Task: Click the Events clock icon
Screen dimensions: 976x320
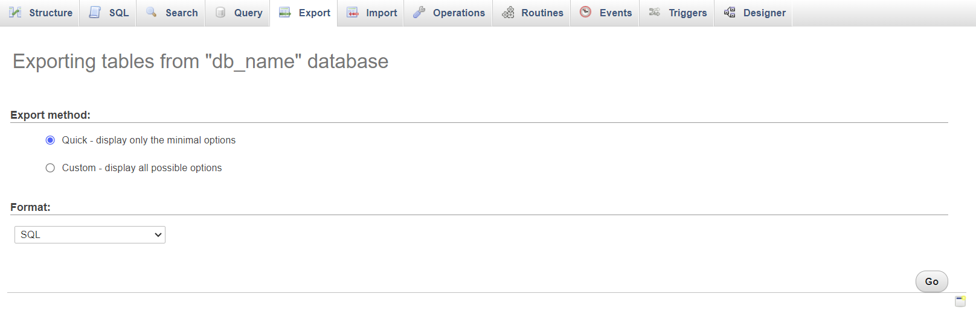Action: pos(585,12)
